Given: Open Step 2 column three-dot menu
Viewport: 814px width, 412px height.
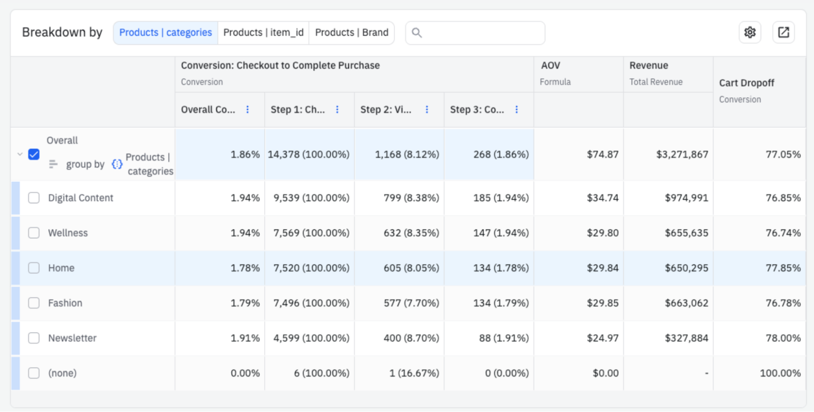Looking at the screenshot, I should [x=427, y=109].
